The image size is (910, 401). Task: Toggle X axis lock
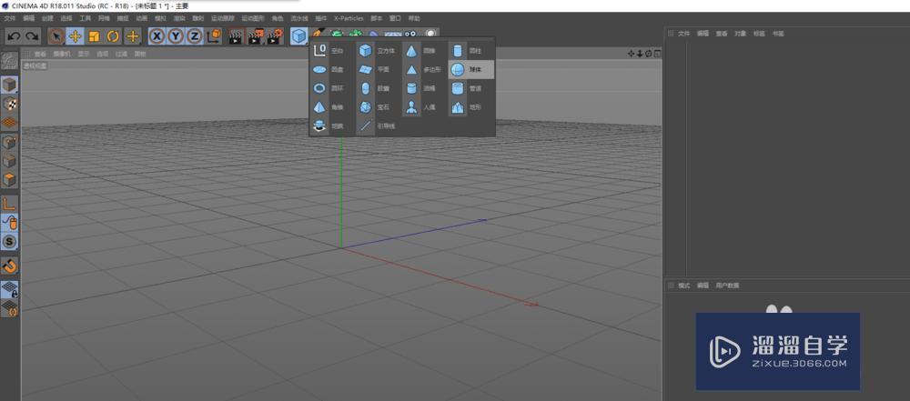[x=157, y=36]
